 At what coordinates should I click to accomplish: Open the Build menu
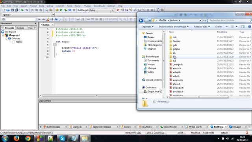[42, 6]
